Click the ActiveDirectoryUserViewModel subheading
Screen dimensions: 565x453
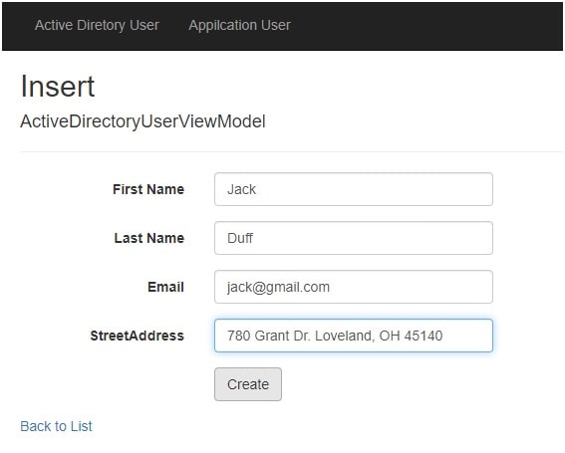point(143,121)
